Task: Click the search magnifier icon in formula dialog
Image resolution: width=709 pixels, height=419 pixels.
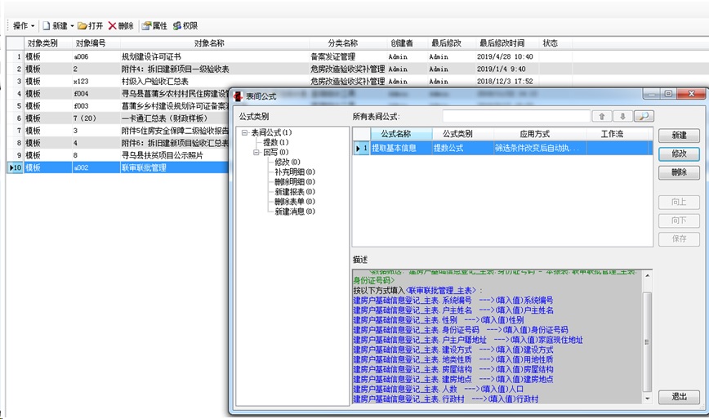Action: pos(644,117)
